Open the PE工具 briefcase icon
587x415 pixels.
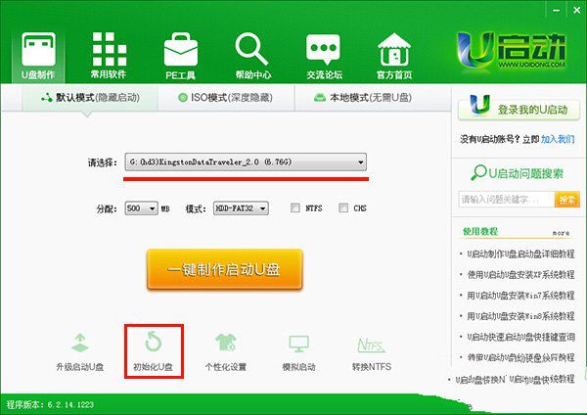180,49
